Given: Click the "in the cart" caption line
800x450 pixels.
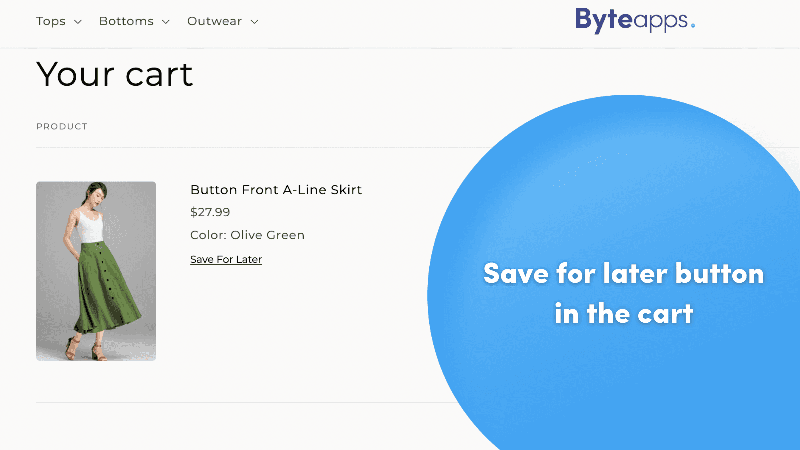Looking at the screenshot, I should pyautogui.click(x=623, y=314).
